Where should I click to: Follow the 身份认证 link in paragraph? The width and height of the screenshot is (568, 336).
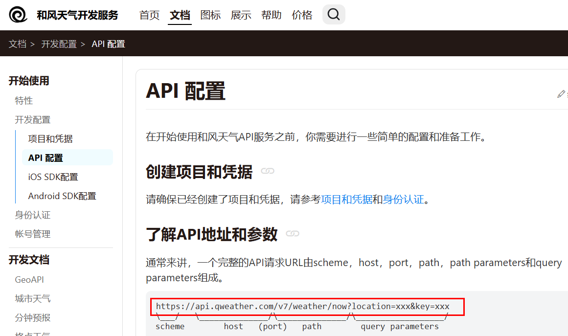click(403, 200)
